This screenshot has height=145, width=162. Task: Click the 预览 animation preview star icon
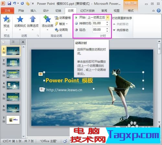[6, 19]
